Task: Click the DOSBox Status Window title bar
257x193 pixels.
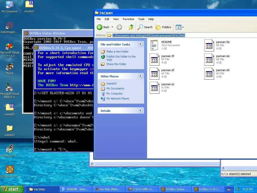Action: coord(58,33)
